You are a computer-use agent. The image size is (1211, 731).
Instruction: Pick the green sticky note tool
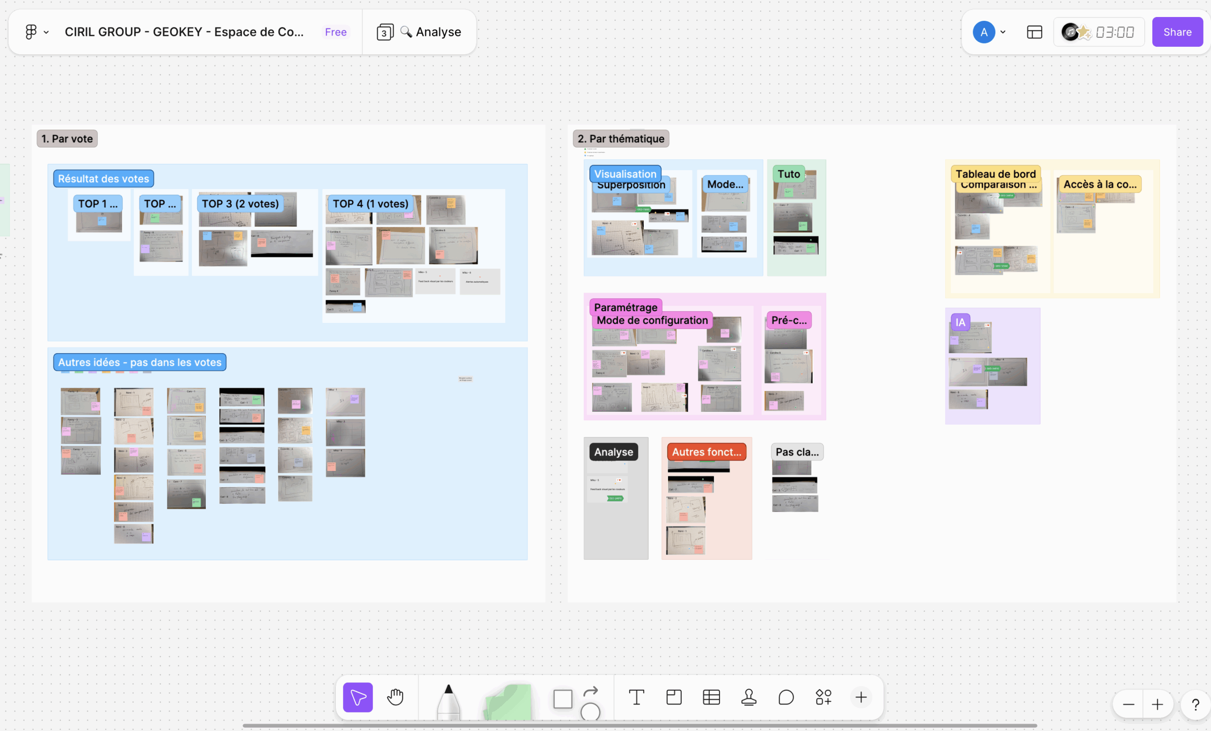point(508,703)
